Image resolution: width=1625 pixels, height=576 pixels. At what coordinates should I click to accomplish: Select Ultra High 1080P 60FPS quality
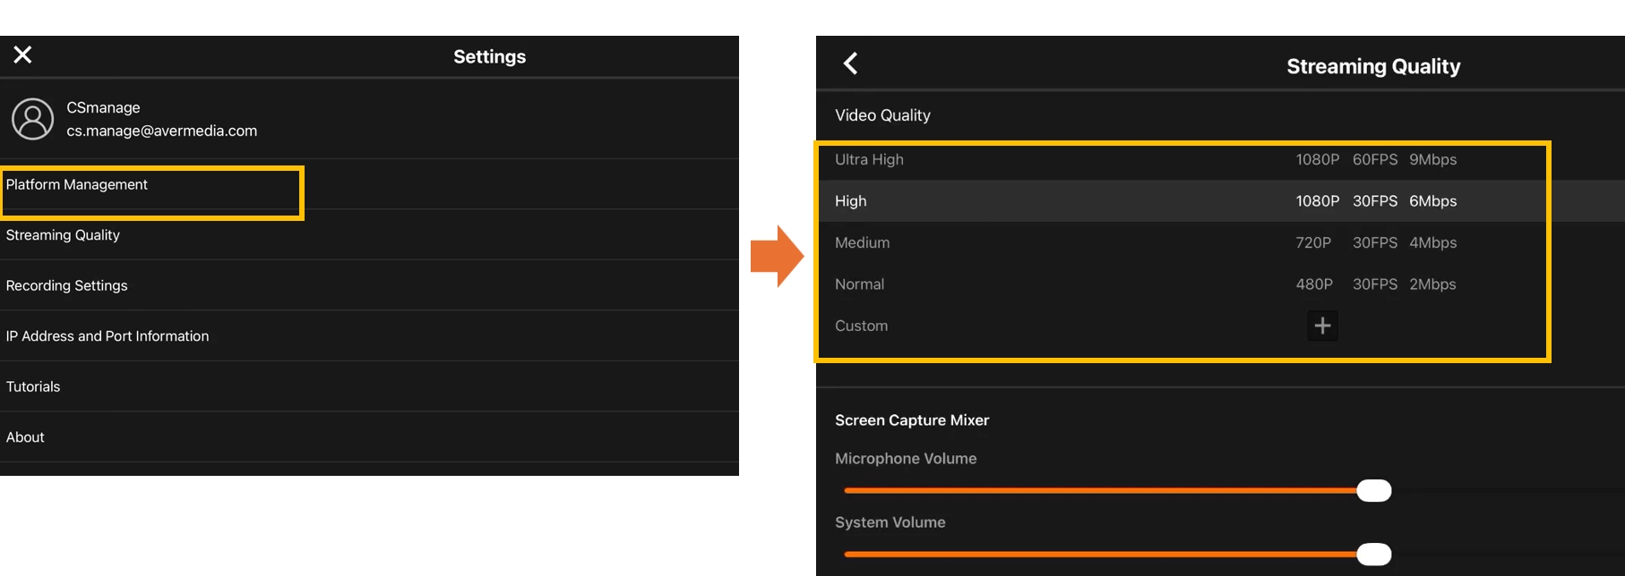click(1147, 160)
